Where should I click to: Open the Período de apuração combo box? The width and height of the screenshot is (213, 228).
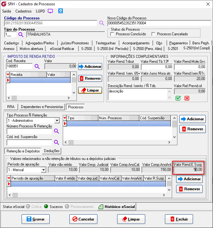(43, 170)
